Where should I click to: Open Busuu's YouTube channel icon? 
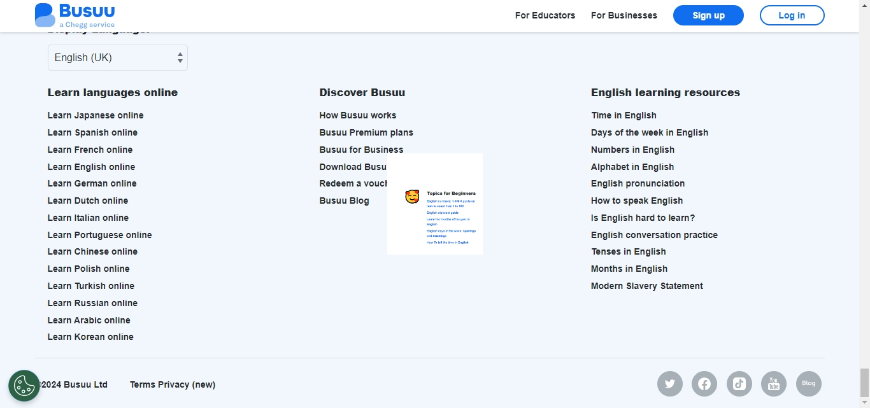pyautogui.click(x=774, y=384)
